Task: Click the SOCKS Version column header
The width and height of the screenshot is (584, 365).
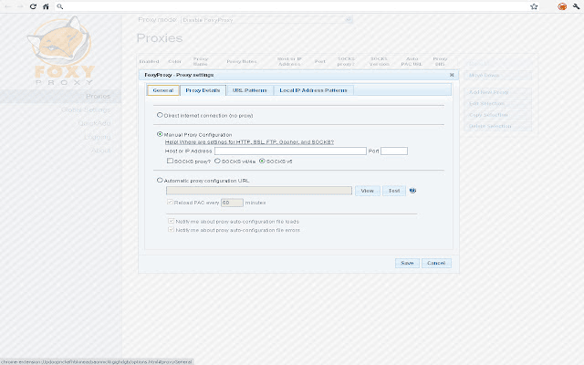Action: (x=380, y=61)
